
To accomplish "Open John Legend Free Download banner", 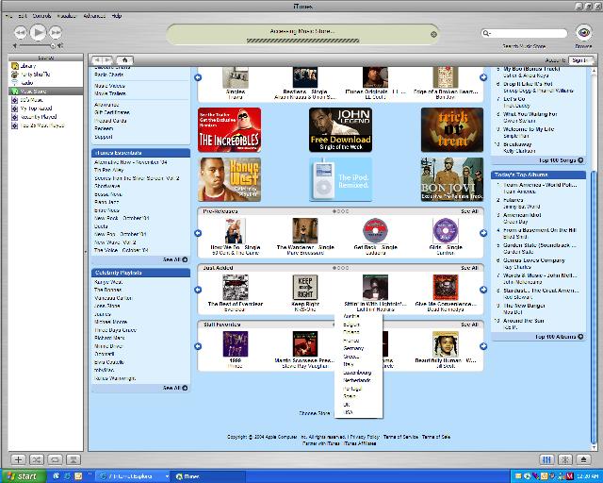I will (340, 130).
